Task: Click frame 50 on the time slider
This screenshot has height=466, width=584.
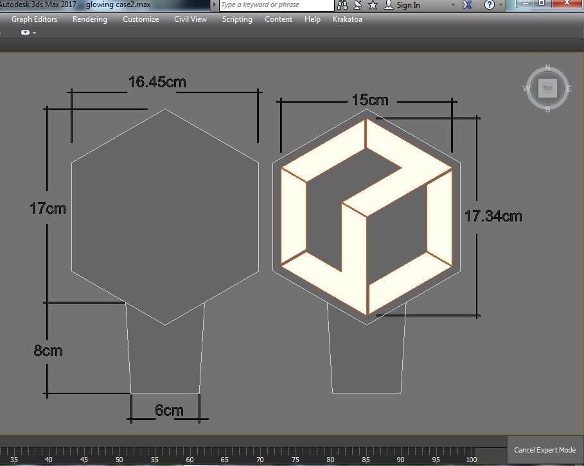Action: (x=119, y=460)
